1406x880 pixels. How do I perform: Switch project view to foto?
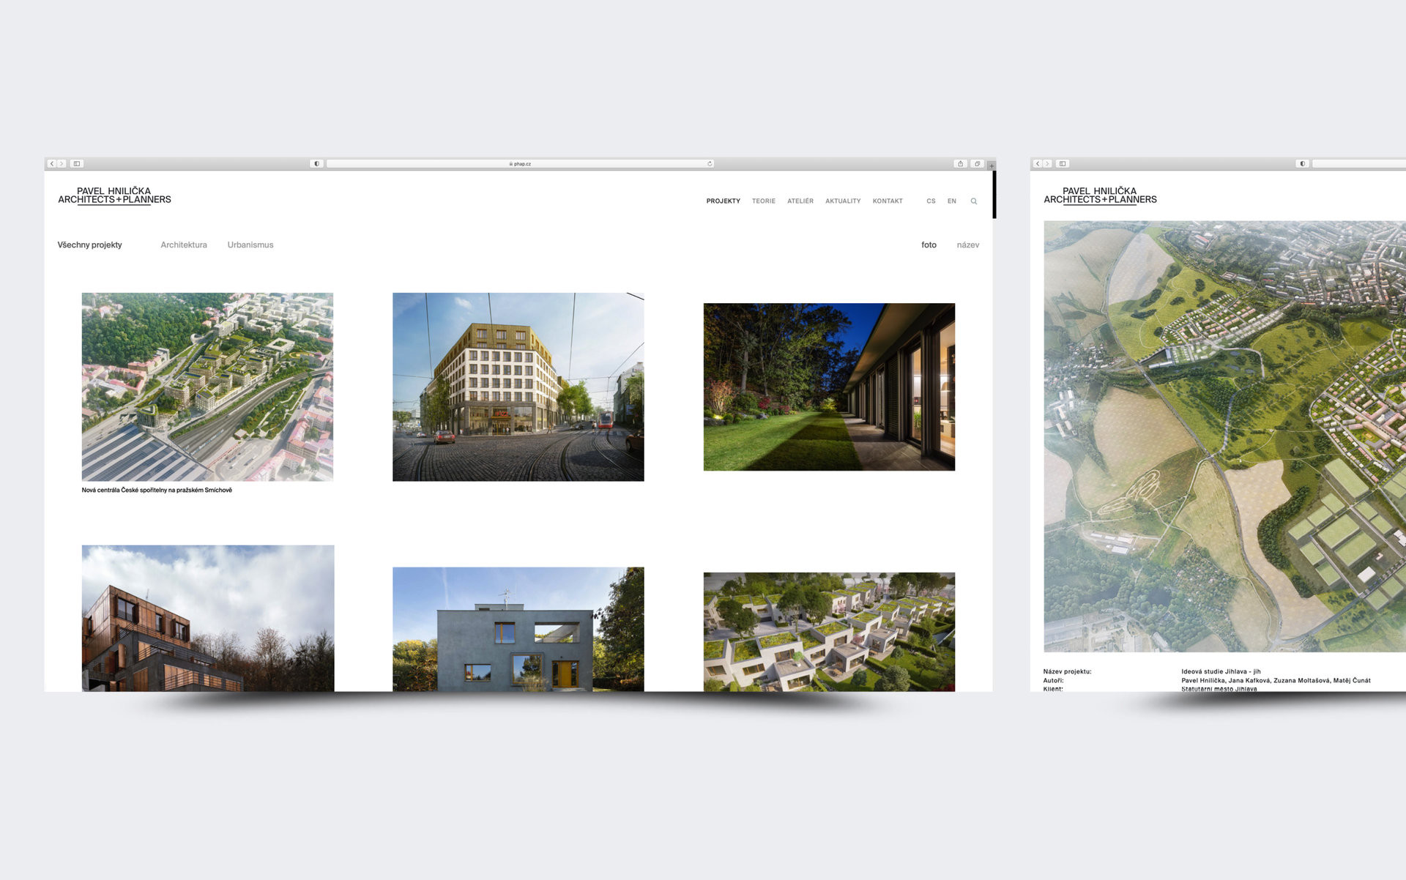point(929,245)
